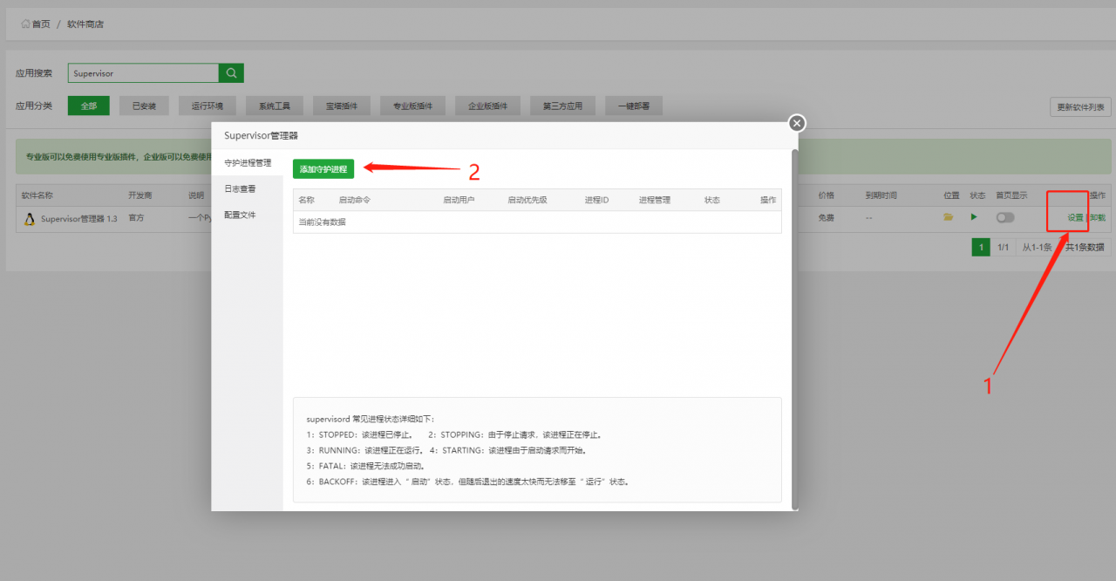The image size is (1116, 581).
Task: Click the 卸载 link for Supervisor
Action: [1097, 217]
